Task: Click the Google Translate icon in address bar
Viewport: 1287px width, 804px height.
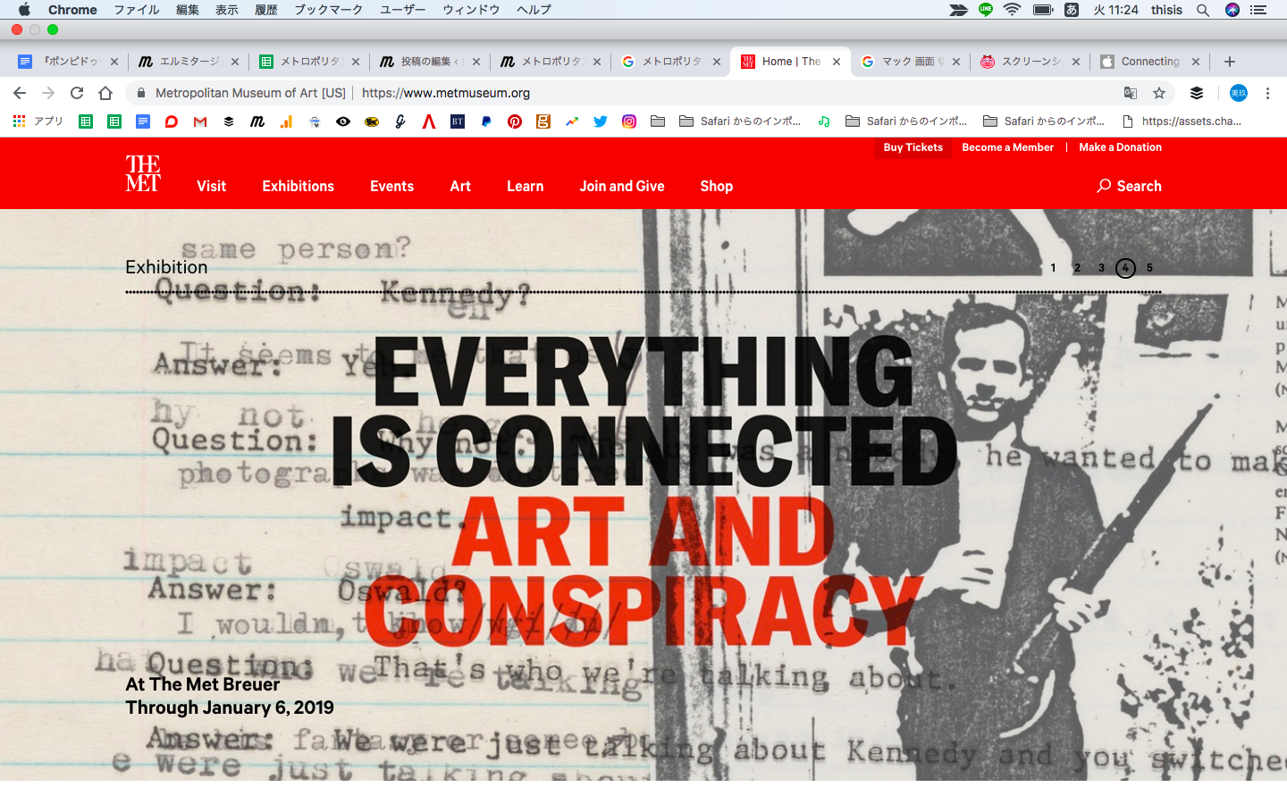Action: click(1131, 93)
